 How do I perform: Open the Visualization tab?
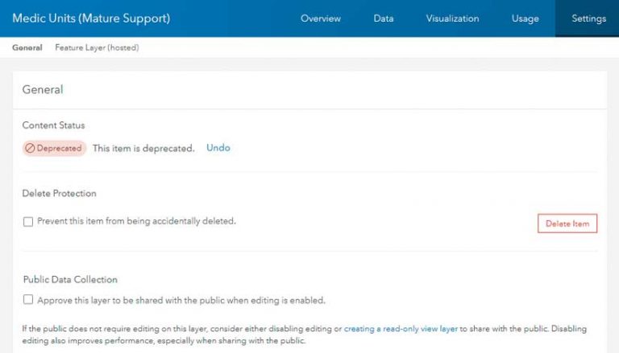[452, 18]
